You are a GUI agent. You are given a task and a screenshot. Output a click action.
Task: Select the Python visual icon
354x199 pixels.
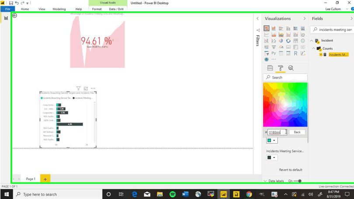274,53
